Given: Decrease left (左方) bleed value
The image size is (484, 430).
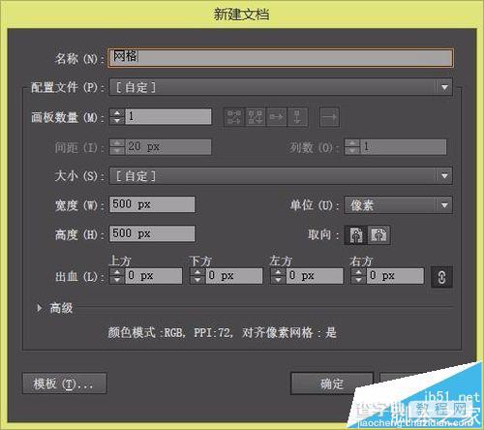Looking at the screenshot, I should point(278,280).
